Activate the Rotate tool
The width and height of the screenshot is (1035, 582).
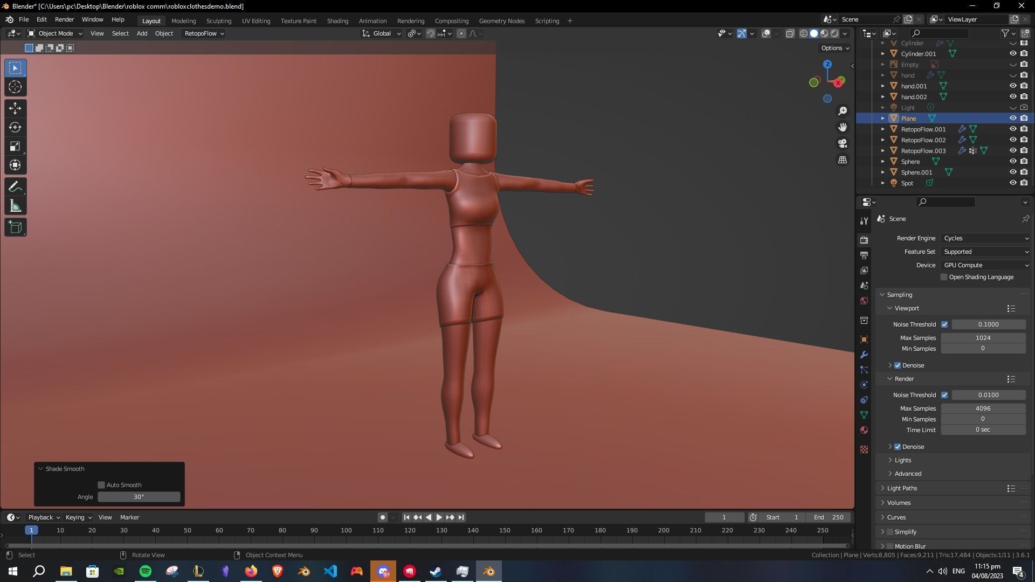click(x=15, y=127)
